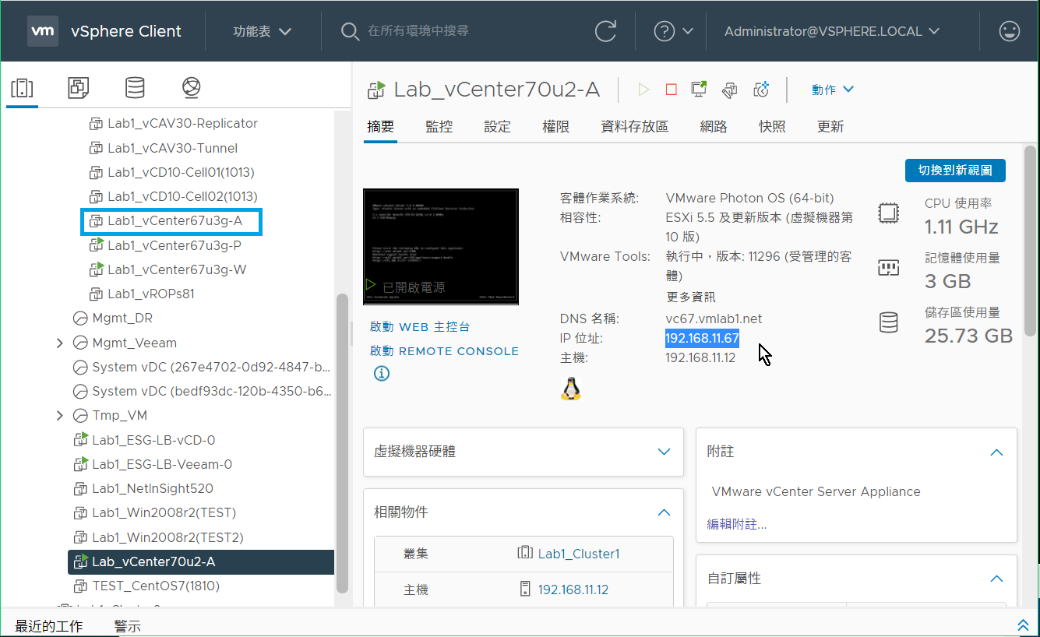The image size is (1040, 637).
Task: Open the 警示 bottom tab
Action: point(128,626)
